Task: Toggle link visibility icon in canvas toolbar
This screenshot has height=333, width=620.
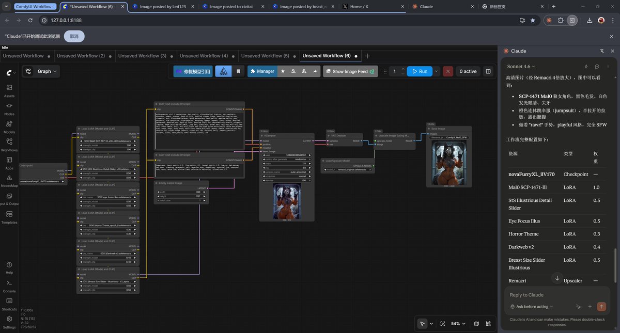Action: click(x=489, y=323)
